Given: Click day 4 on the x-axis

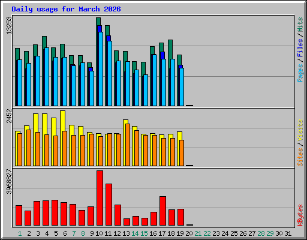Looking at the screenshot, I should click(47, 233).
